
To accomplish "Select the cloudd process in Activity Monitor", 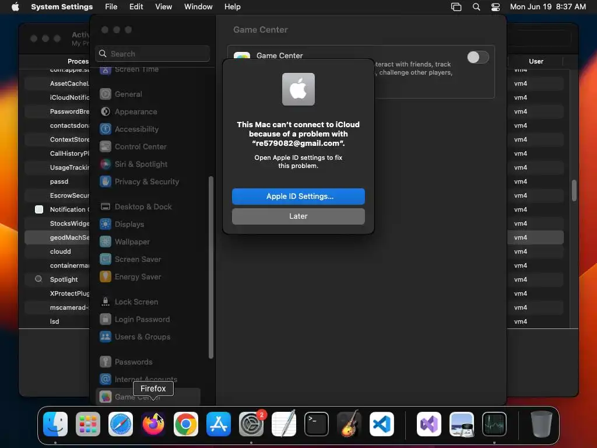I will pyautogui.click(x=57, y=251).
